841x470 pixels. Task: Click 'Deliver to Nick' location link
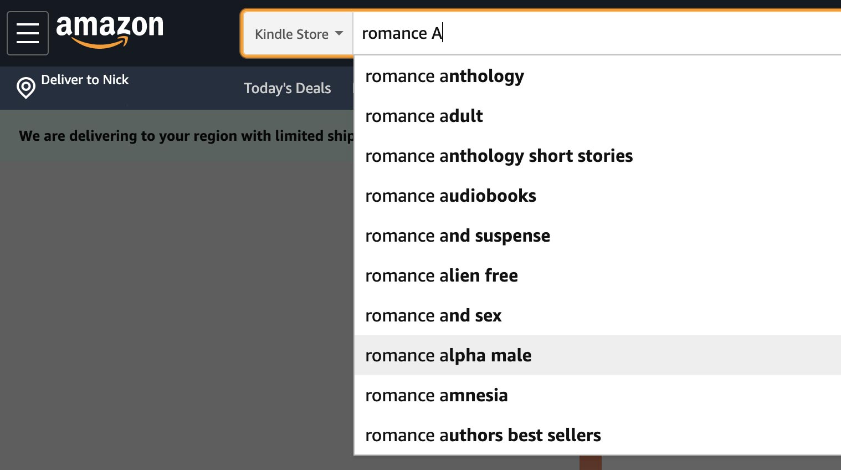coord(85,80)
